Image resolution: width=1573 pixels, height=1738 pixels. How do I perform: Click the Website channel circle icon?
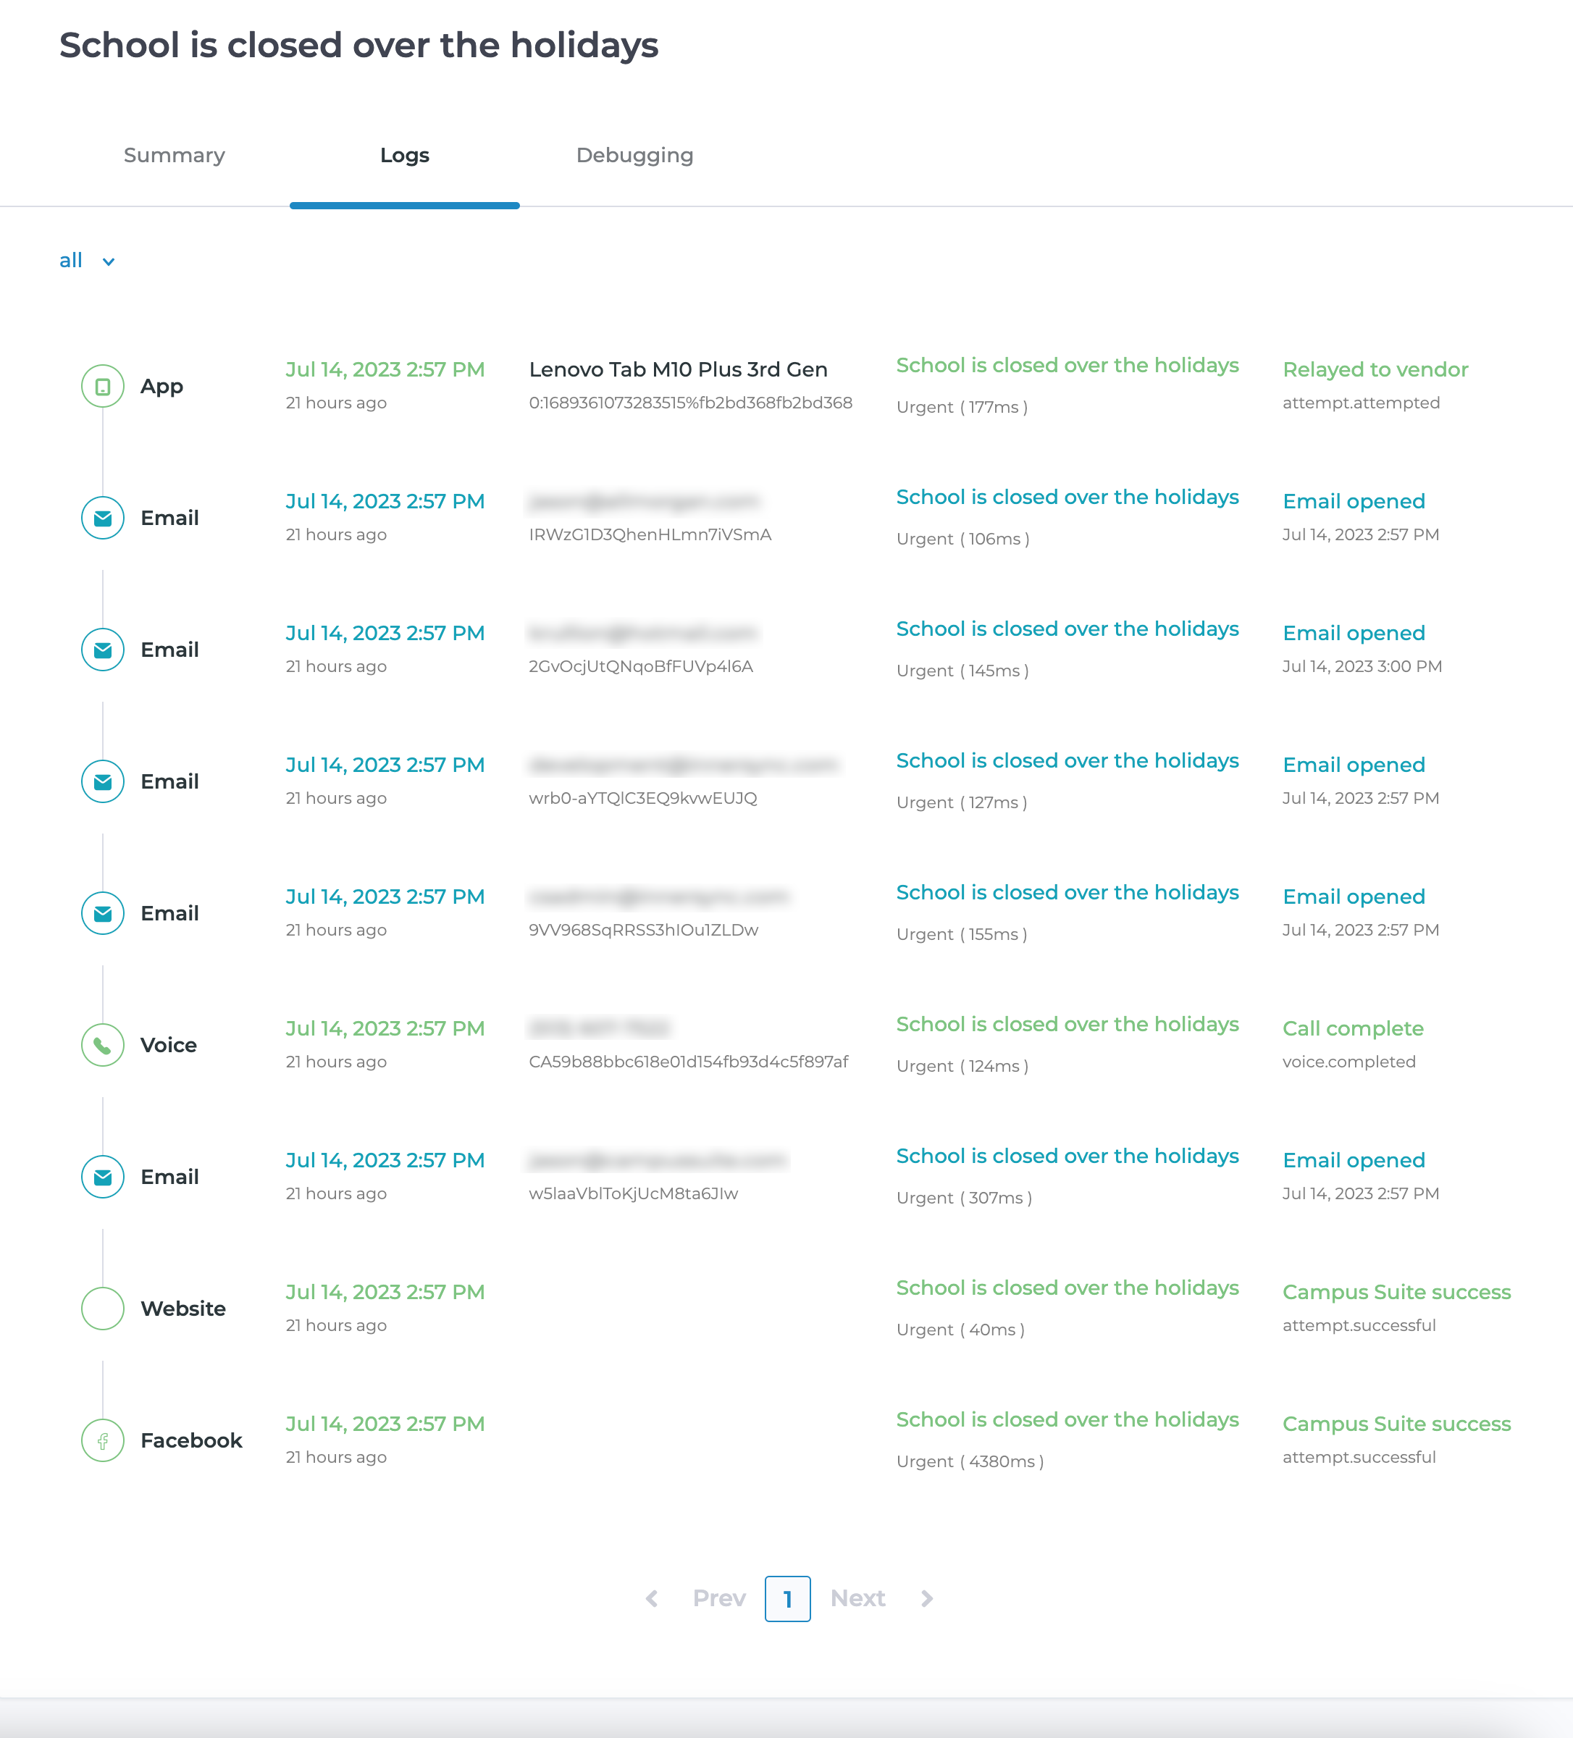click(x=103, y=1309)
